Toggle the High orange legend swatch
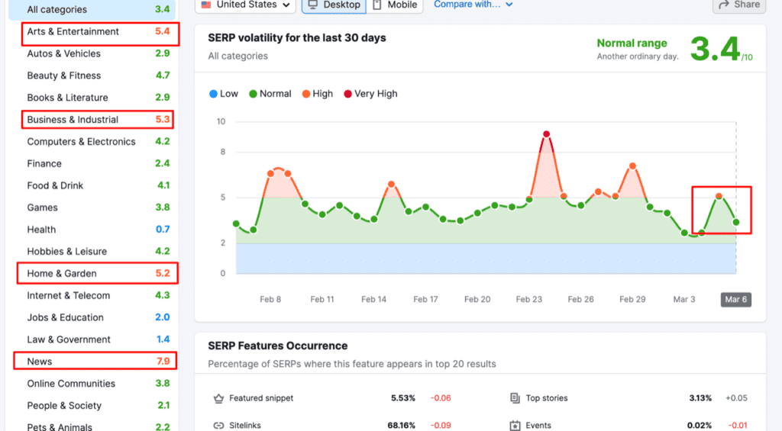The width and height of the screenshot is (782, 431). click(305, 94)
